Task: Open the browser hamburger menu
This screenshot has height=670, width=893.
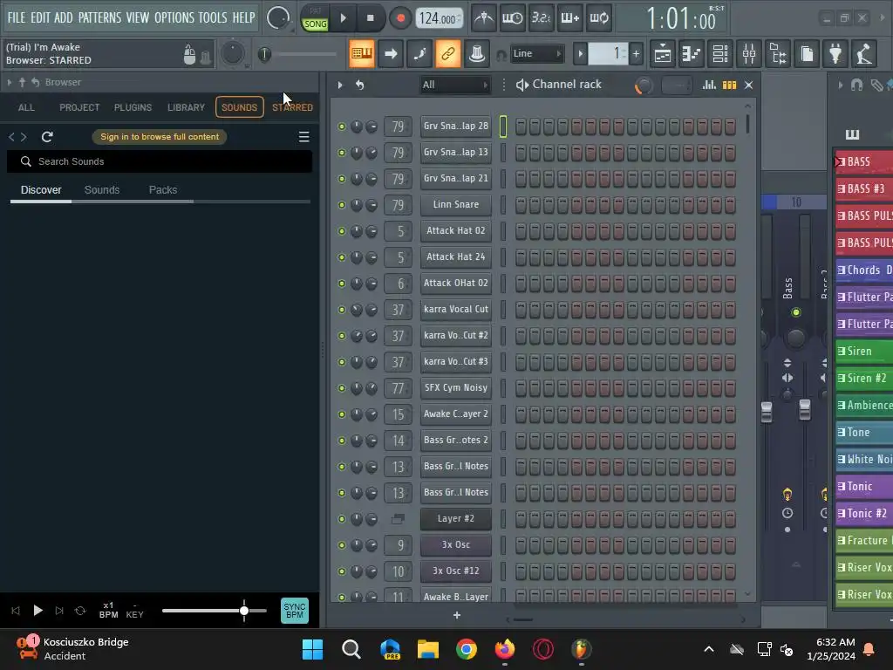Action: 304,137
